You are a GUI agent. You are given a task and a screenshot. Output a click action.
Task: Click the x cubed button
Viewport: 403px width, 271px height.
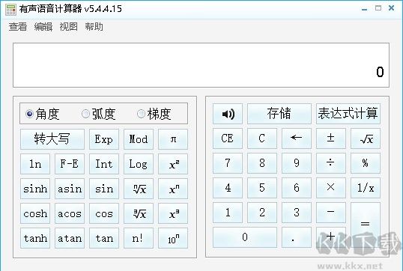tap(173, 213)
